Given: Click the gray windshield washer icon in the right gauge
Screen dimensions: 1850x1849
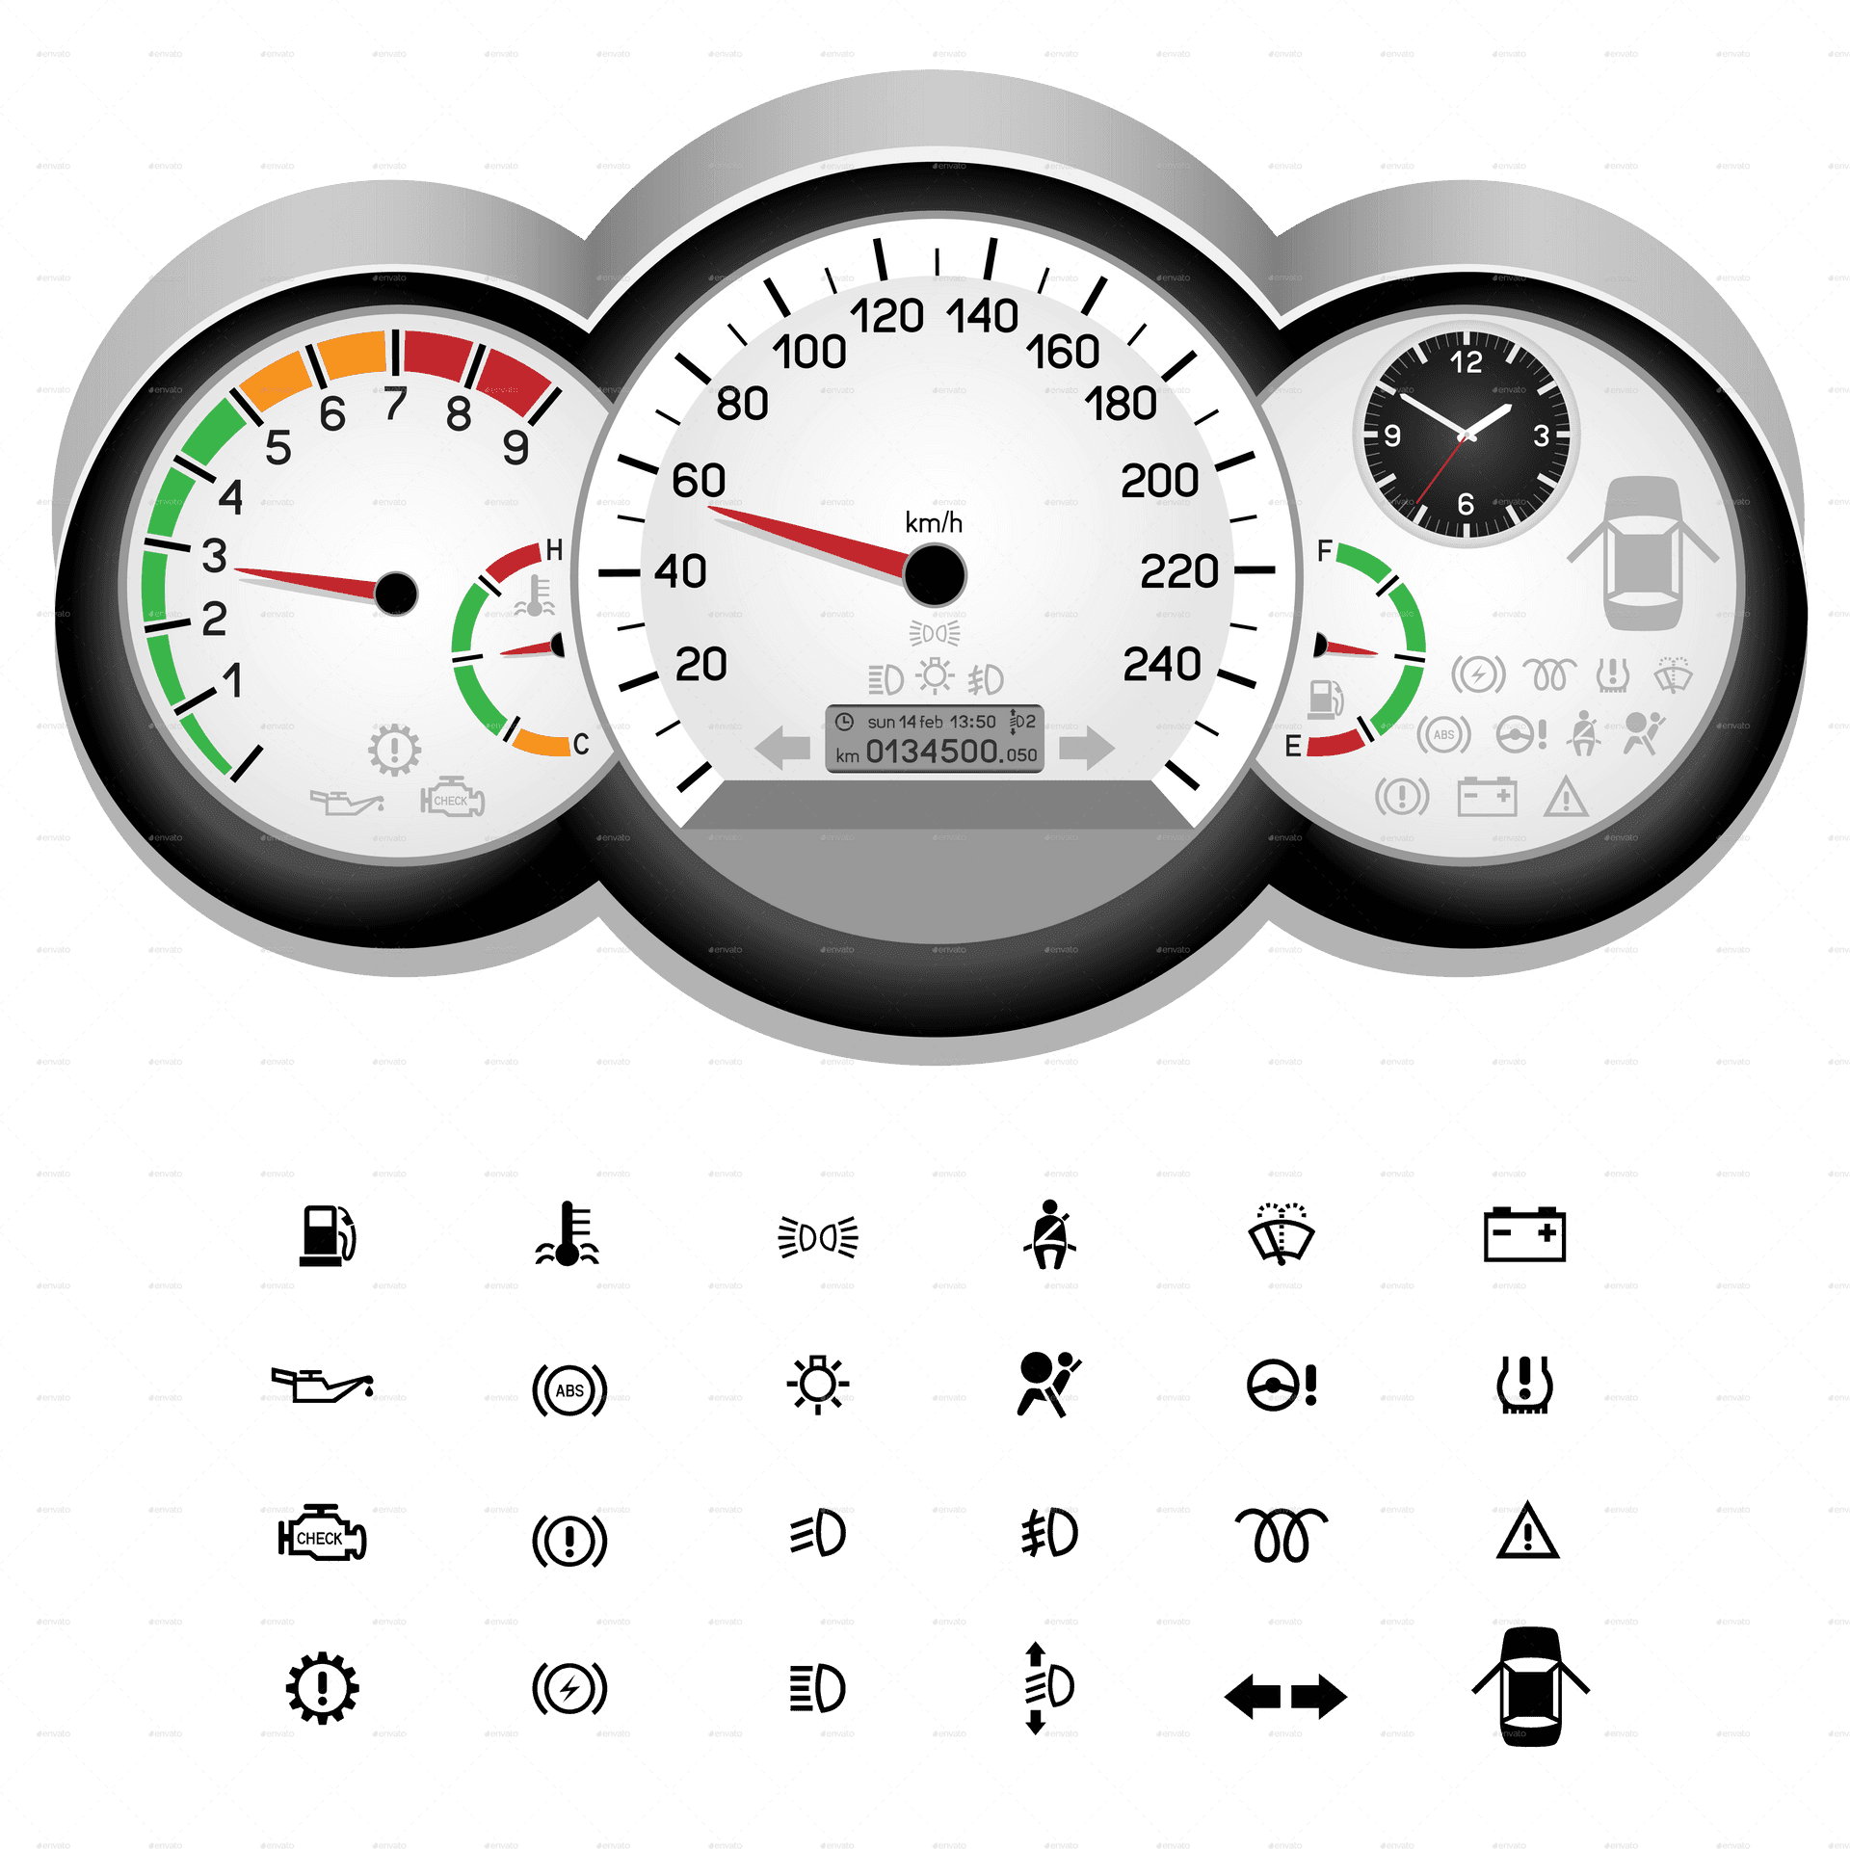Looking at the screenshot, I should point(1674,674).
